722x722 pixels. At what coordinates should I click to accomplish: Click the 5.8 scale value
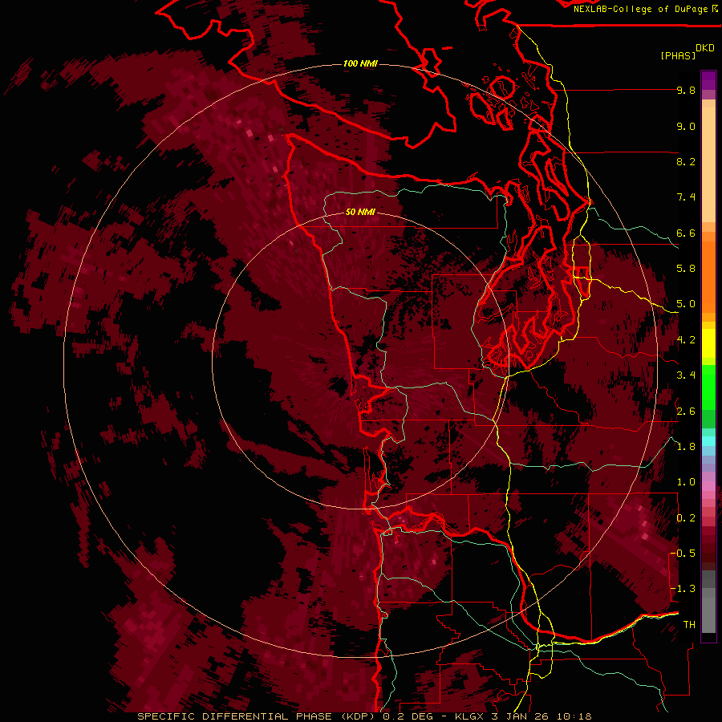pos(686,269)
